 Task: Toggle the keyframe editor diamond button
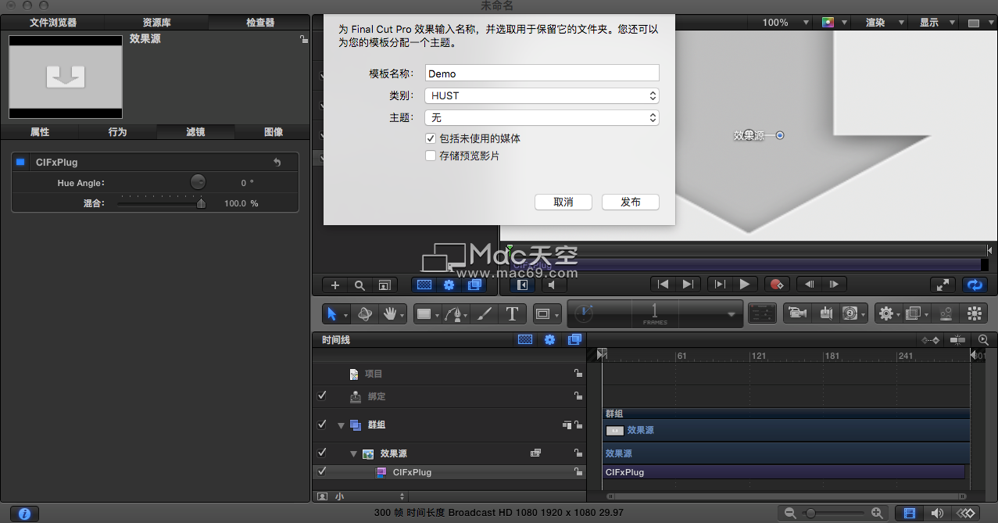(x=966, y=513)
